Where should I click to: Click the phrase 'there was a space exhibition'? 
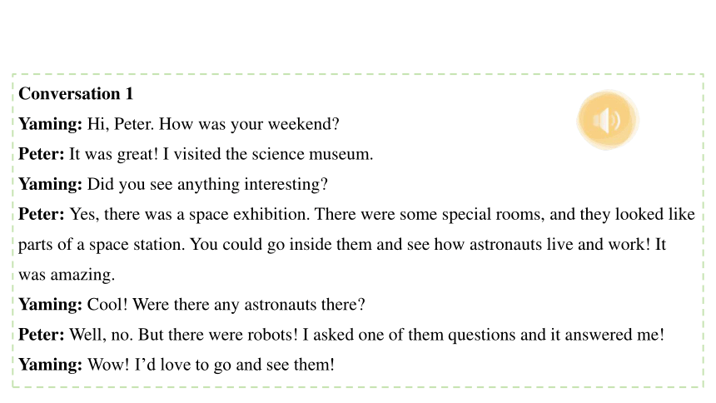[x=206, y=214]
